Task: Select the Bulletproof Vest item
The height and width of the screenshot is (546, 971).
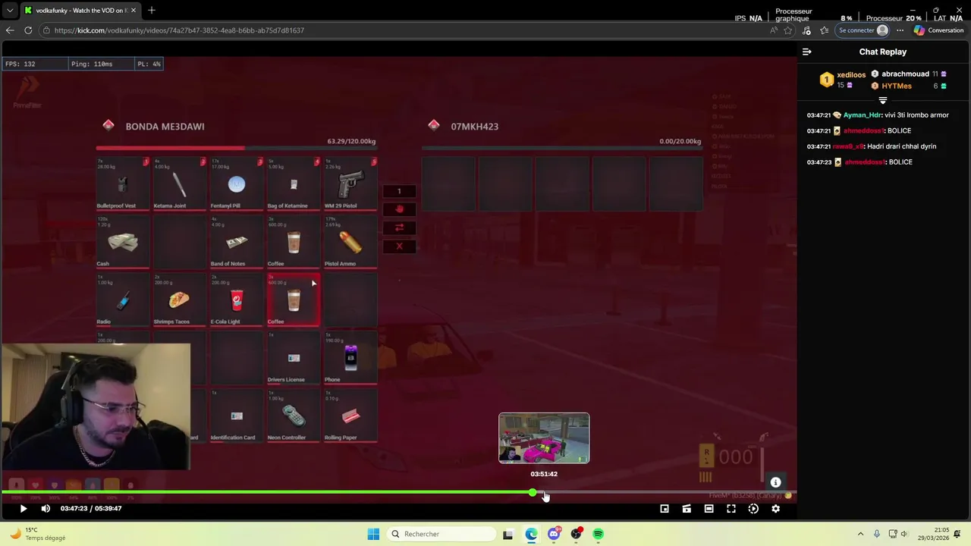Action: (x=123, y=184)
